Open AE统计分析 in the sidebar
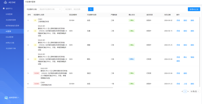Image resolution: width=202 pixels, height=104 pixels. pyautogui.click(x=10, y=43)
